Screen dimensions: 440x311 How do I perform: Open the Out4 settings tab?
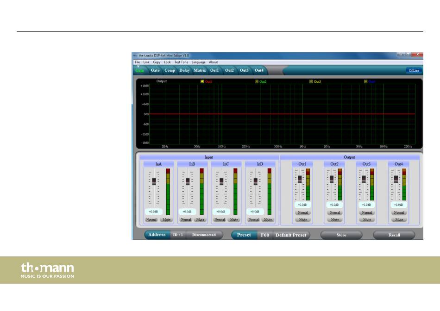[259, 70]
